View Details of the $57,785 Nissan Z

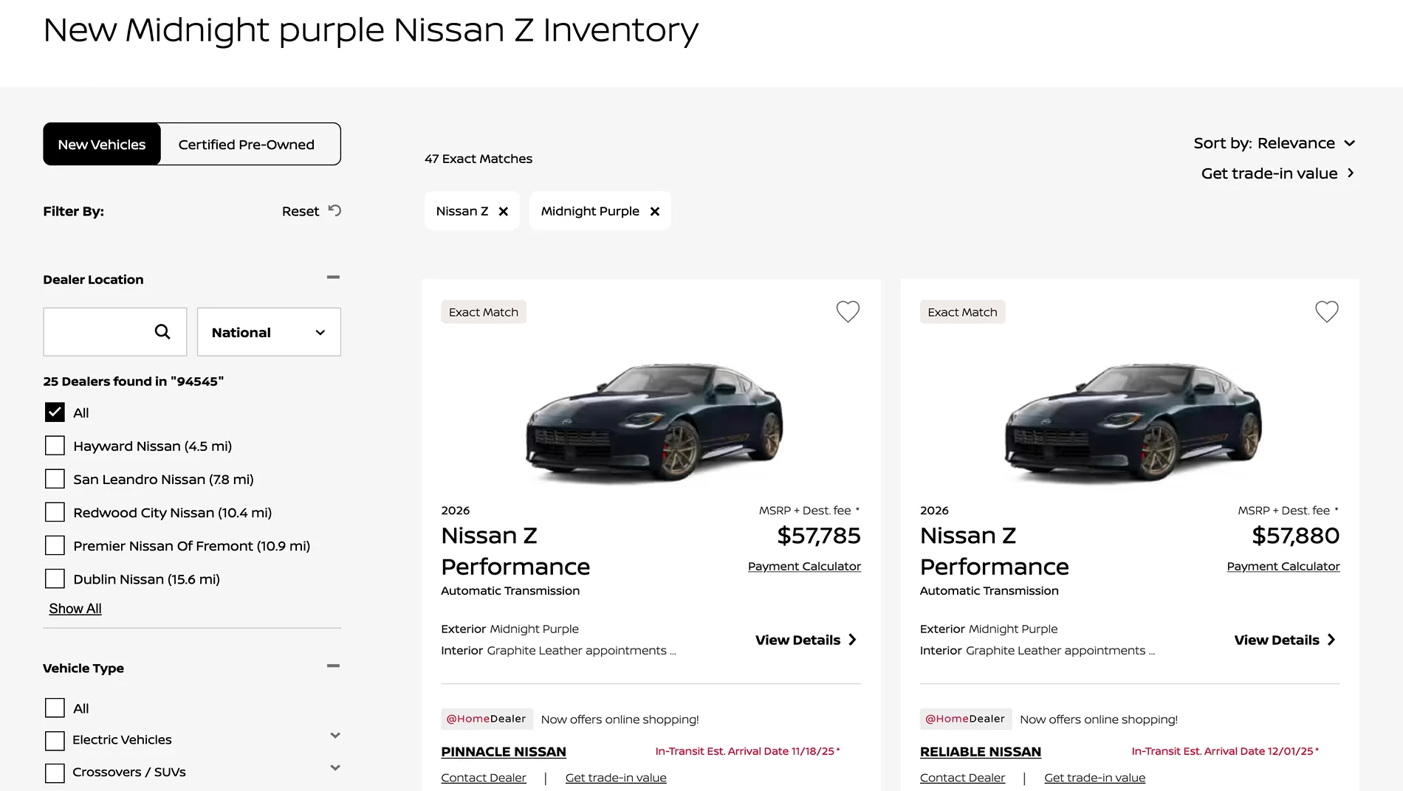click(x=806, y=640)
